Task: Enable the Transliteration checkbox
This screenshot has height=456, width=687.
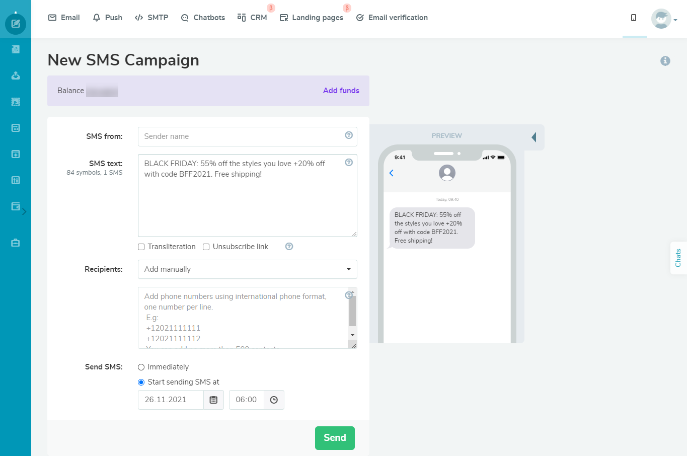Action: [x=140, y=247]
